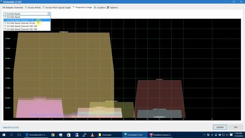Pick 5.0 GHz Band Channel 100-165 option
Viewport: 245px width, 138px height.
(x=27, y=26)
